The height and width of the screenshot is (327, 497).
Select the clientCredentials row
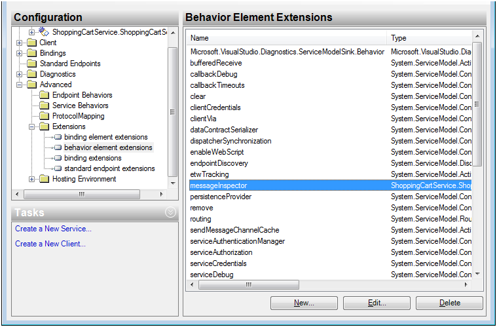tap(330, 107)
